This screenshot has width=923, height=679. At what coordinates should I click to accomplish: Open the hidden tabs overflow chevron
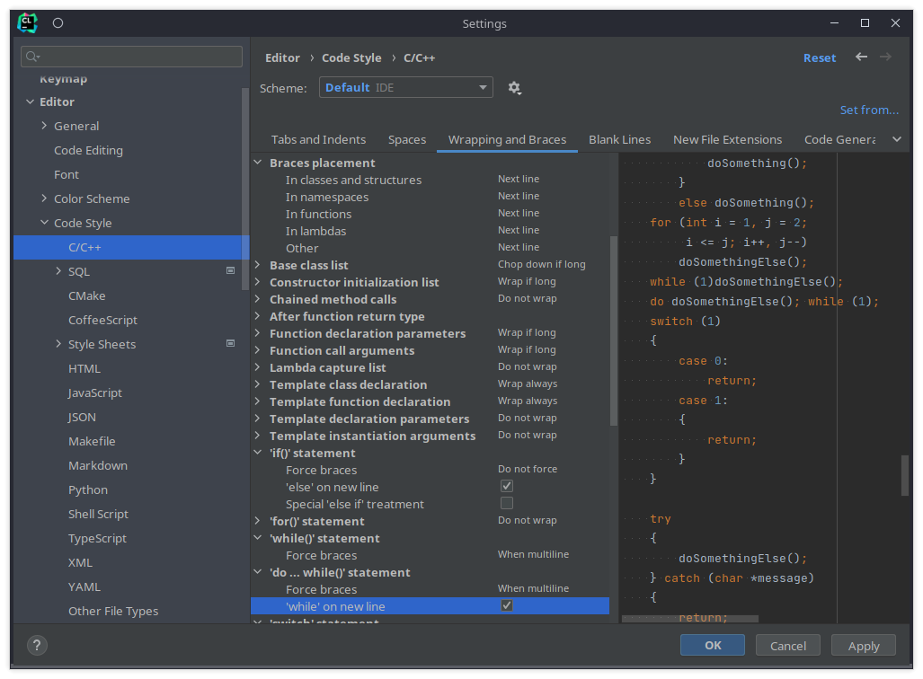click(x=897, y=139)
